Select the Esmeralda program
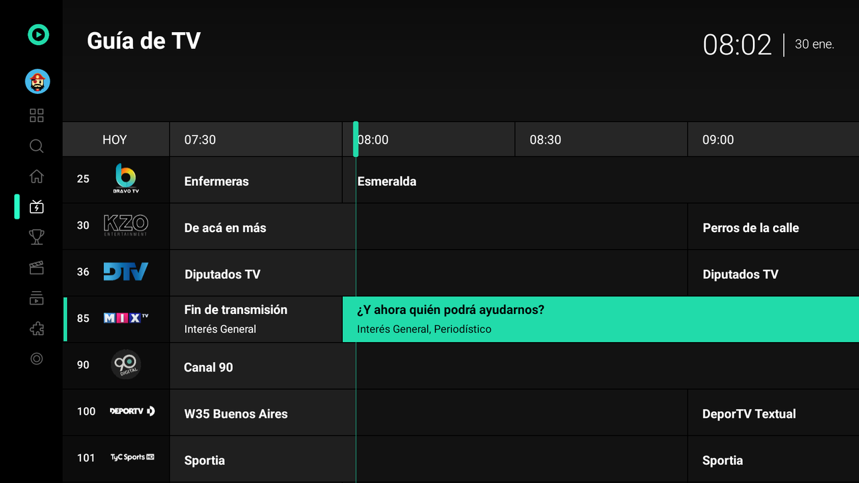Image resolution: width=859 pixels, height=483 pixels. (x=387, y=181)
